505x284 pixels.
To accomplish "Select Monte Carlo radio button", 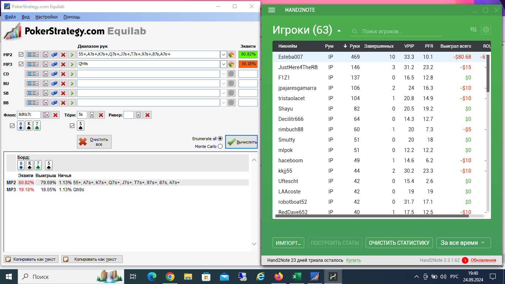I will point(220,146).
